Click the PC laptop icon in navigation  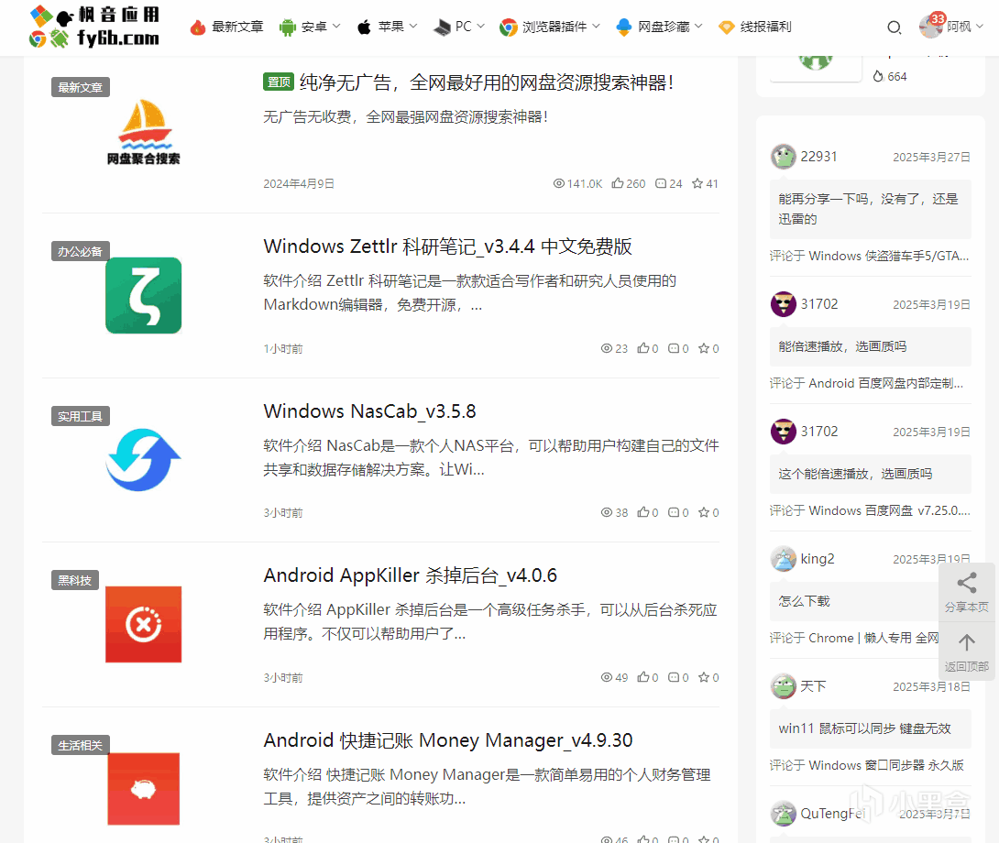coord(442,27)
